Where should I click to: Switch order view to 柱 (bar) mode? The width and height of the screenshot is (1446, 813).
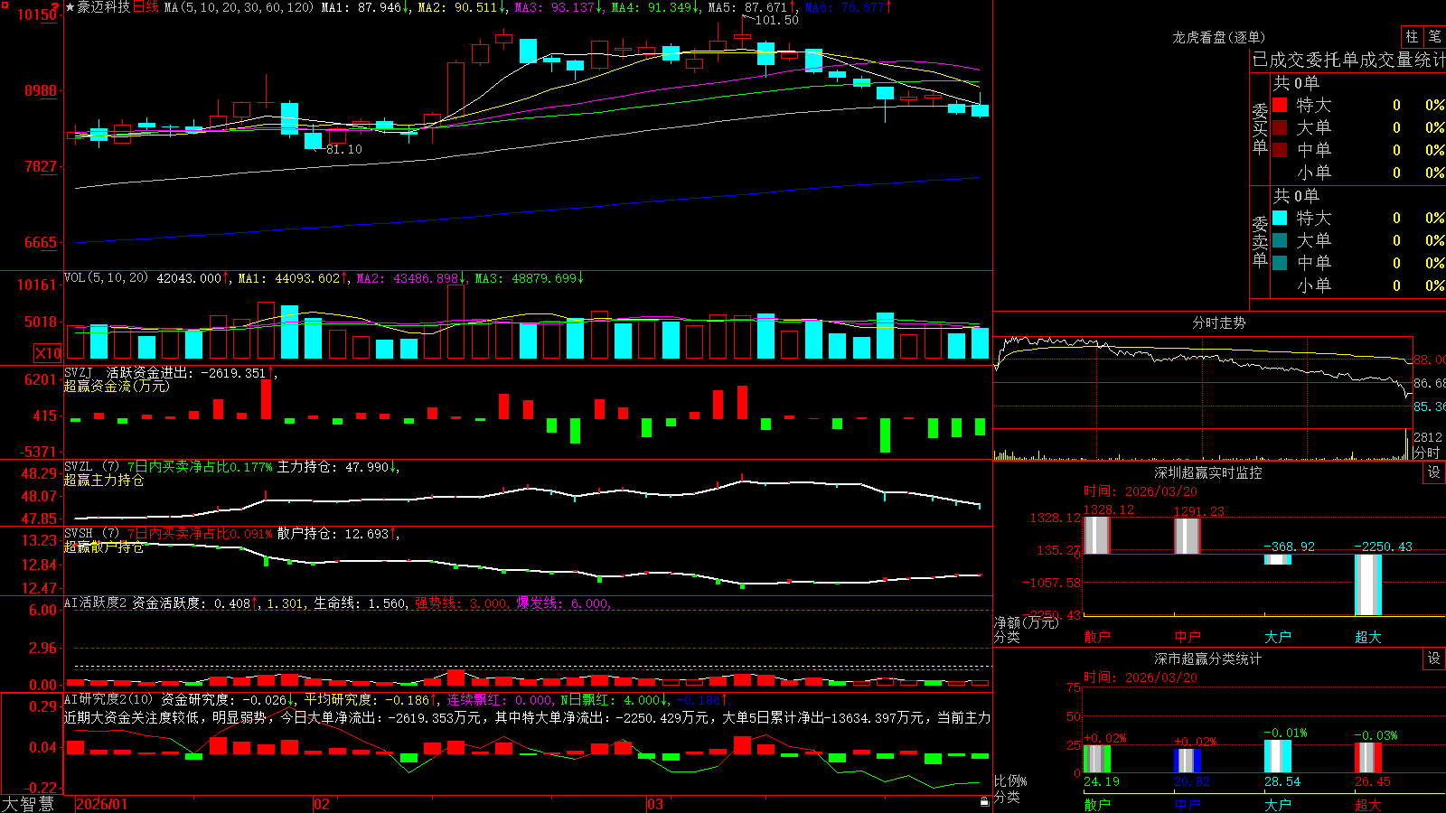[1412, 37]
